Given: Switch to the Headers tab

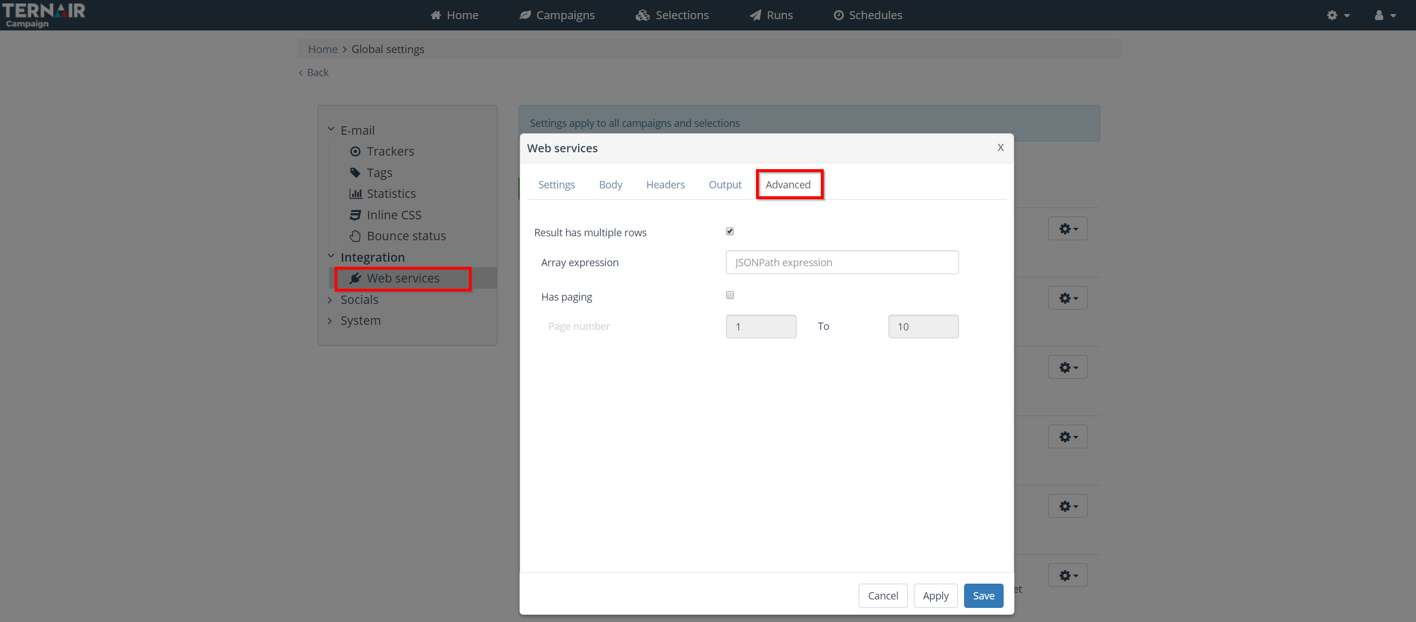Looking at the screenshot, I should (666, 184).
